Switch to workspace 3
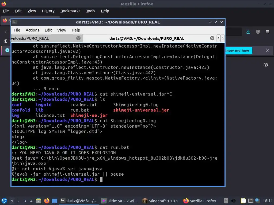 [x=25, y=201]
